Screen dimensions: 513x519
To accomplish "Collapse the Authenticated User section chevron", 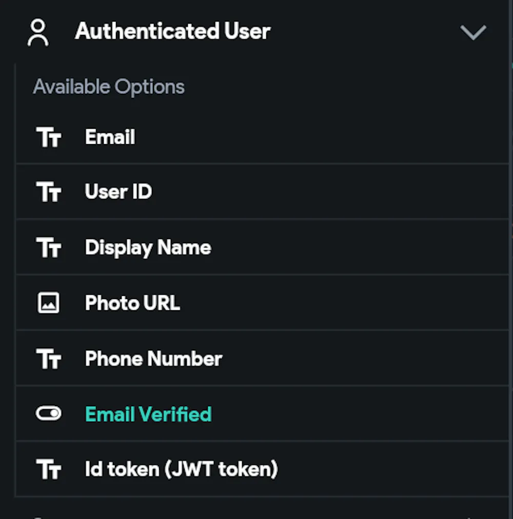I will pyautogui.click(x=472, y=32).
